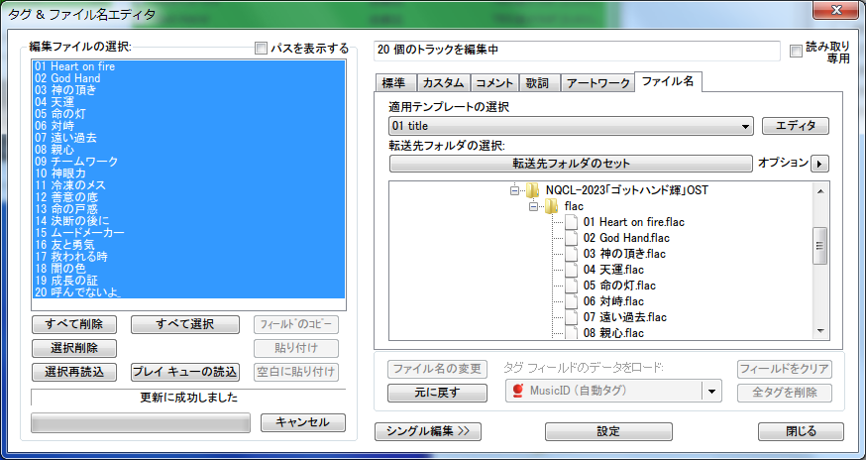Click the 選択再読込 button
Image resolution: width=866 pixels, height=460 pixels.
pos(74,372)
